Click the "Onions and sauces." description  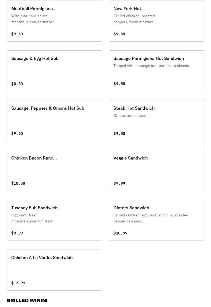point(130,115)
